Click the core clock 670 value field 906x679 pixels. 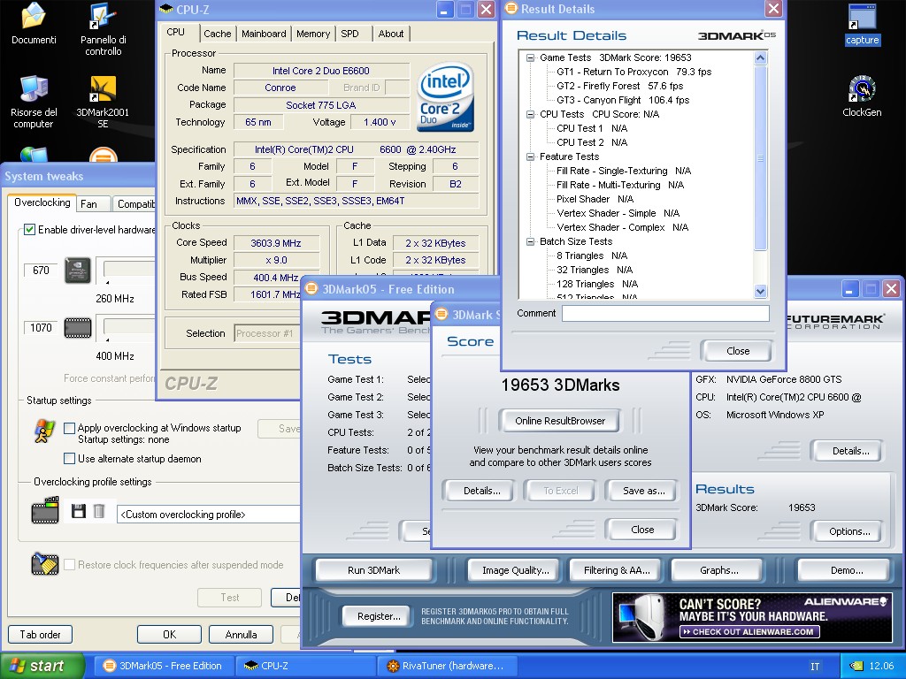point(41,271)
